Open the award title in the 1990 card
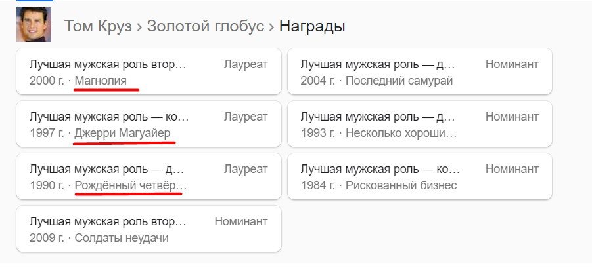Viewport: 592px width, 268px height. (x=108, y=169)
